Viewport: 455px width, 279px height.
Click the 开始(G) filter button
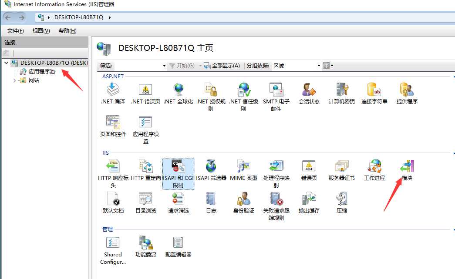[182, 66]
